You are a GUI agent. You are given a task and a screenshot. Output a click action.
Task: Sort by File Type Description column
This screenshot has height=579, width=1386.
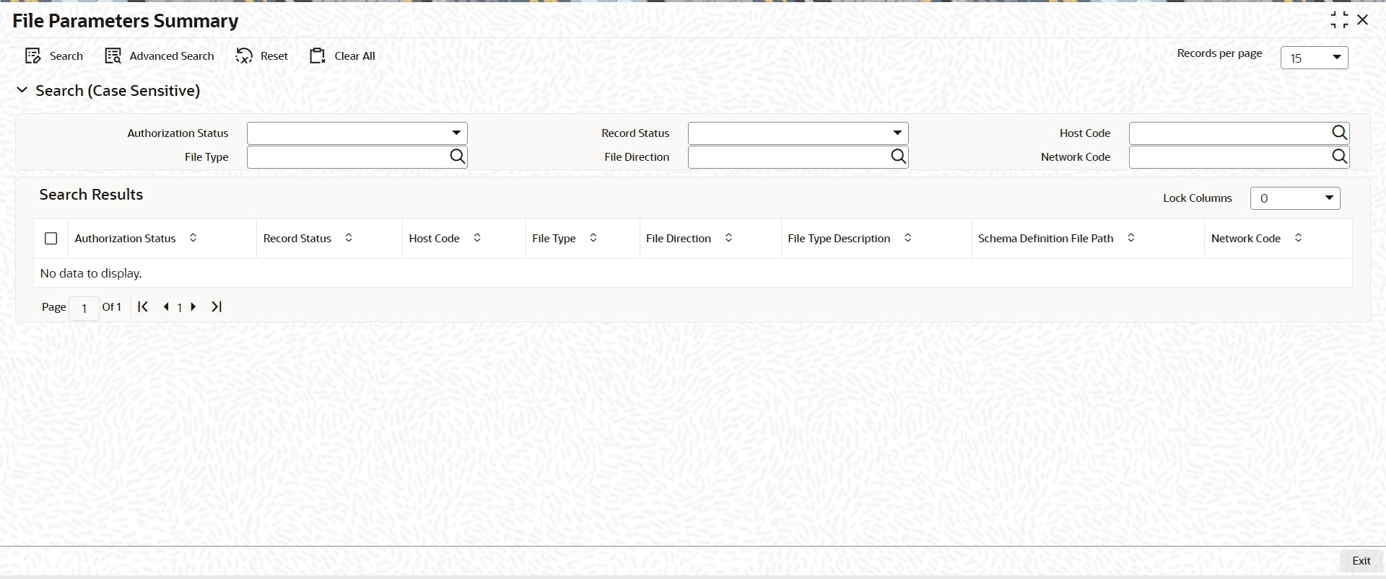tap(908, 238)
